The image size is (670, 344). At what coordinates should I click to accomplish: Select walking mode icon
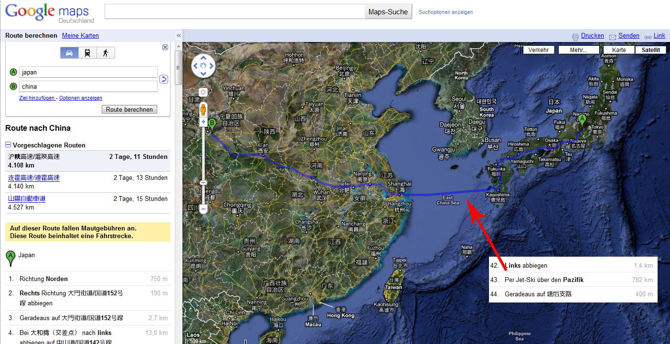pos(106,53)
